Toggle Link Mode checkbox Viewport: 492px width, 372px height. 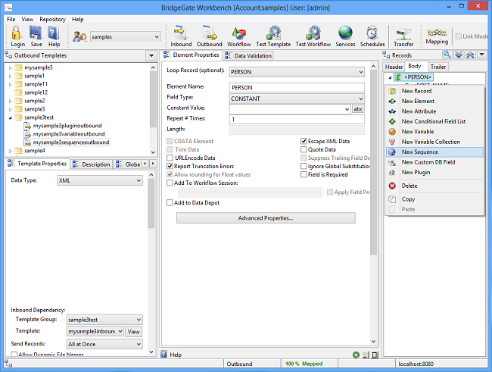coord(459,36)
